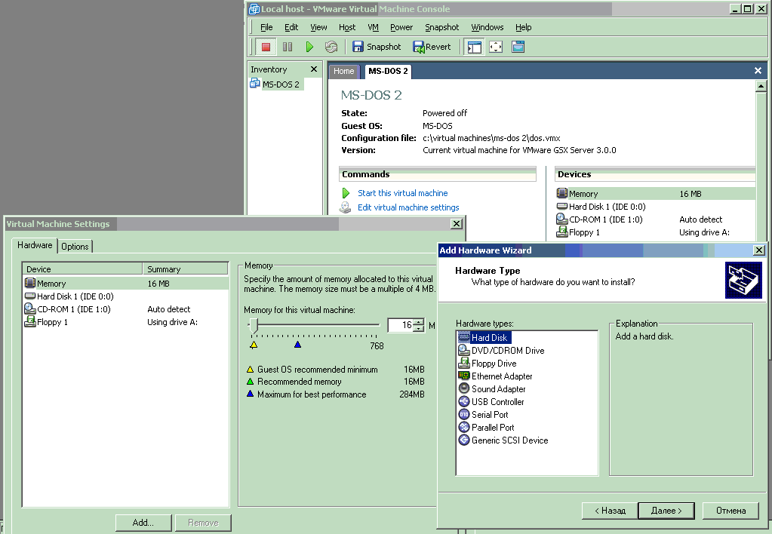The height and width of the screenshot is (534, 772).
Task: Select Hard Disk hardware type
Action: pos(484,338)
